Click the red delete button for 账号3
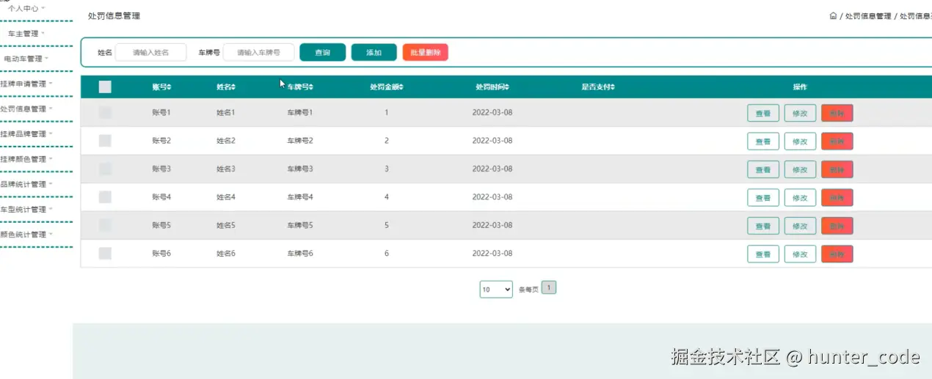 point(837,169)
